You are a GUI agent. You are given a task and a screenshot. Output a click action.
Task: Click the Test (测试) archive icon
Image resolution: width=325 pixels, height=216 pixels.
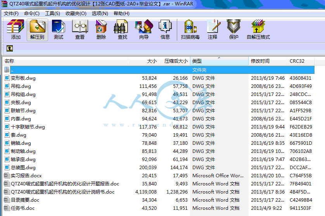pyautogui.click(x=59, y=29)
